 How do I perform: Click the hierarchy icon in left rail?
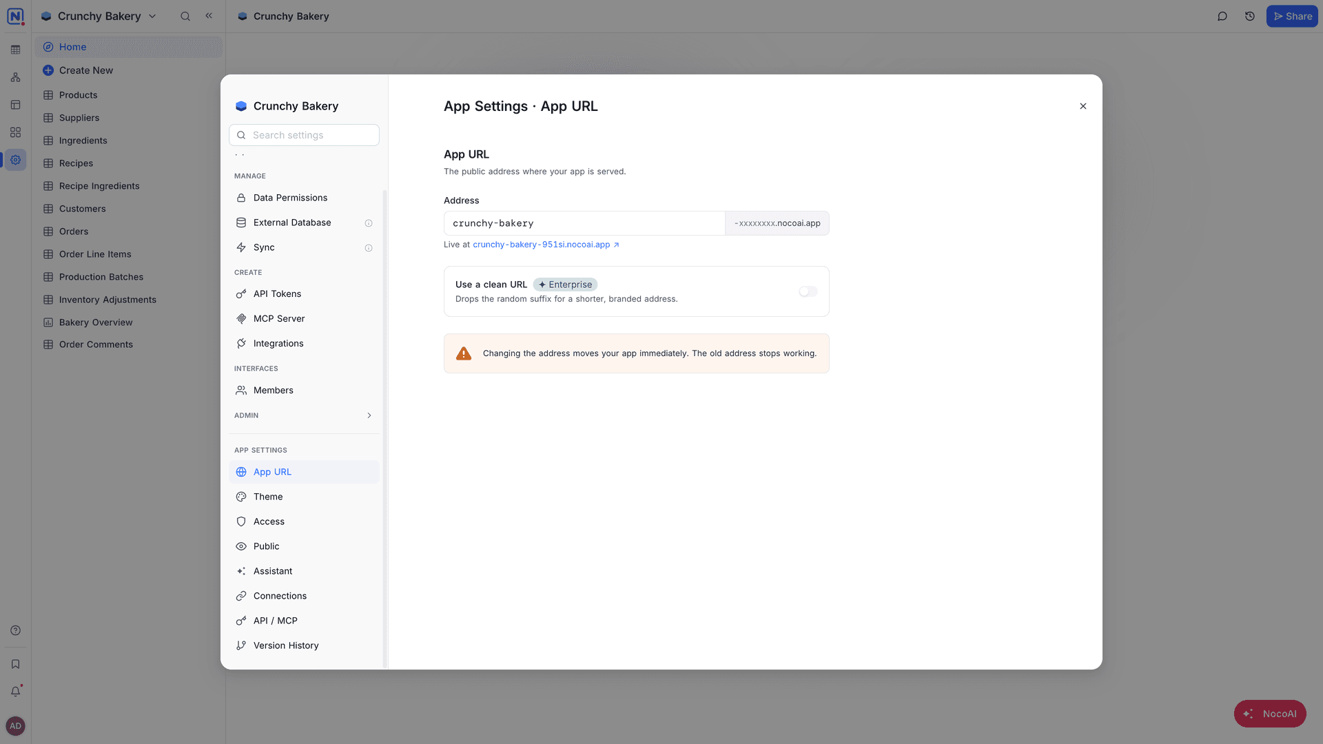(x=15, y=77)
